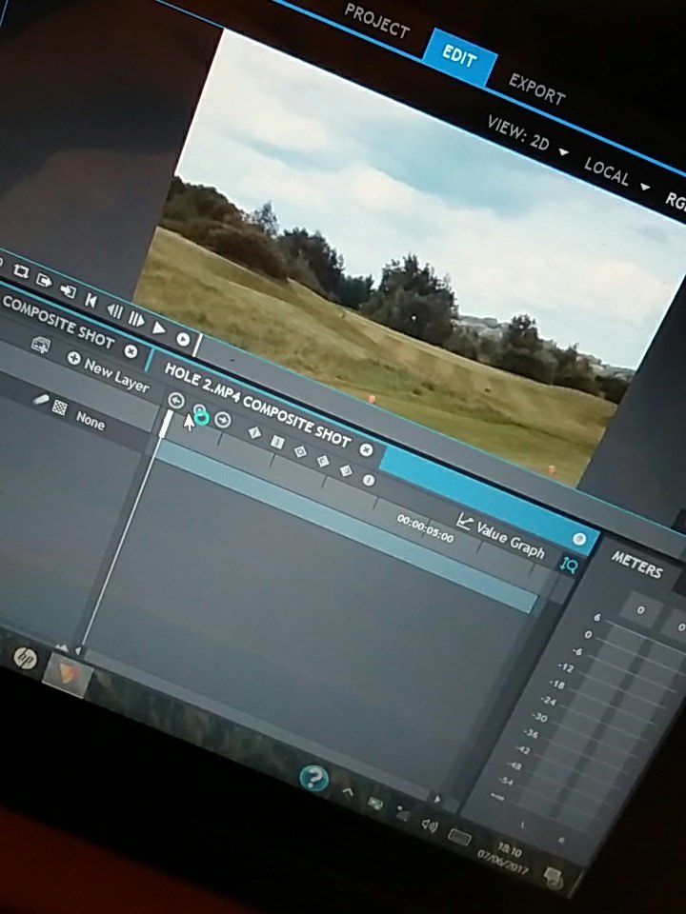Show hidden system tray icons
Screen dimensions: 686x914
tap(347, 791)
